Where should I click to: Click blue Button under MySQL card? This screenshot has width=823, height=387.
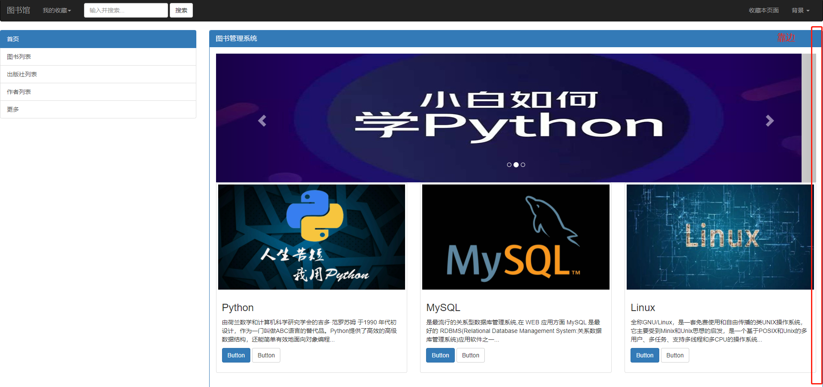(x=440, y=355)
